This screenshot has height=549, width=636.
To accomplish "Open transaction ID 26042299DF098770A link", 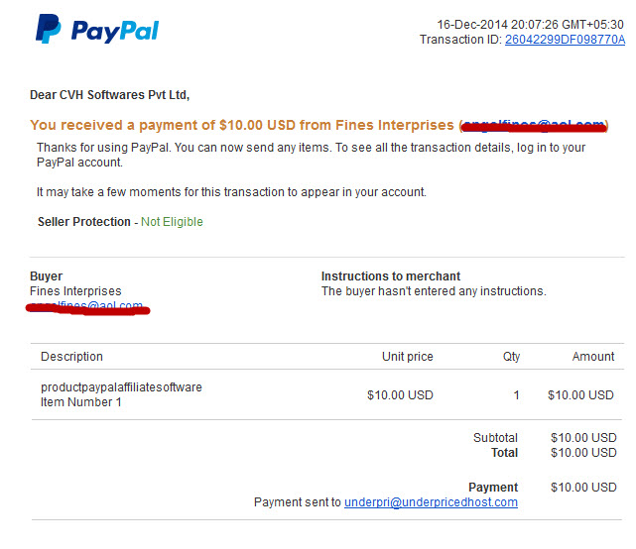I will [565, 40].
